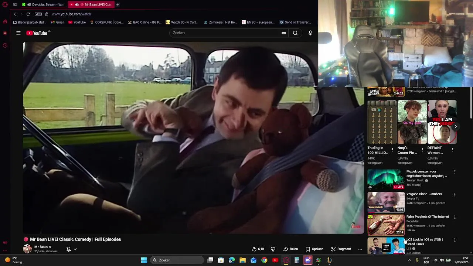Screen dimensions: 473x266
Task: Dislike the Mr Bean video
Action: click(x=273, y=249)
